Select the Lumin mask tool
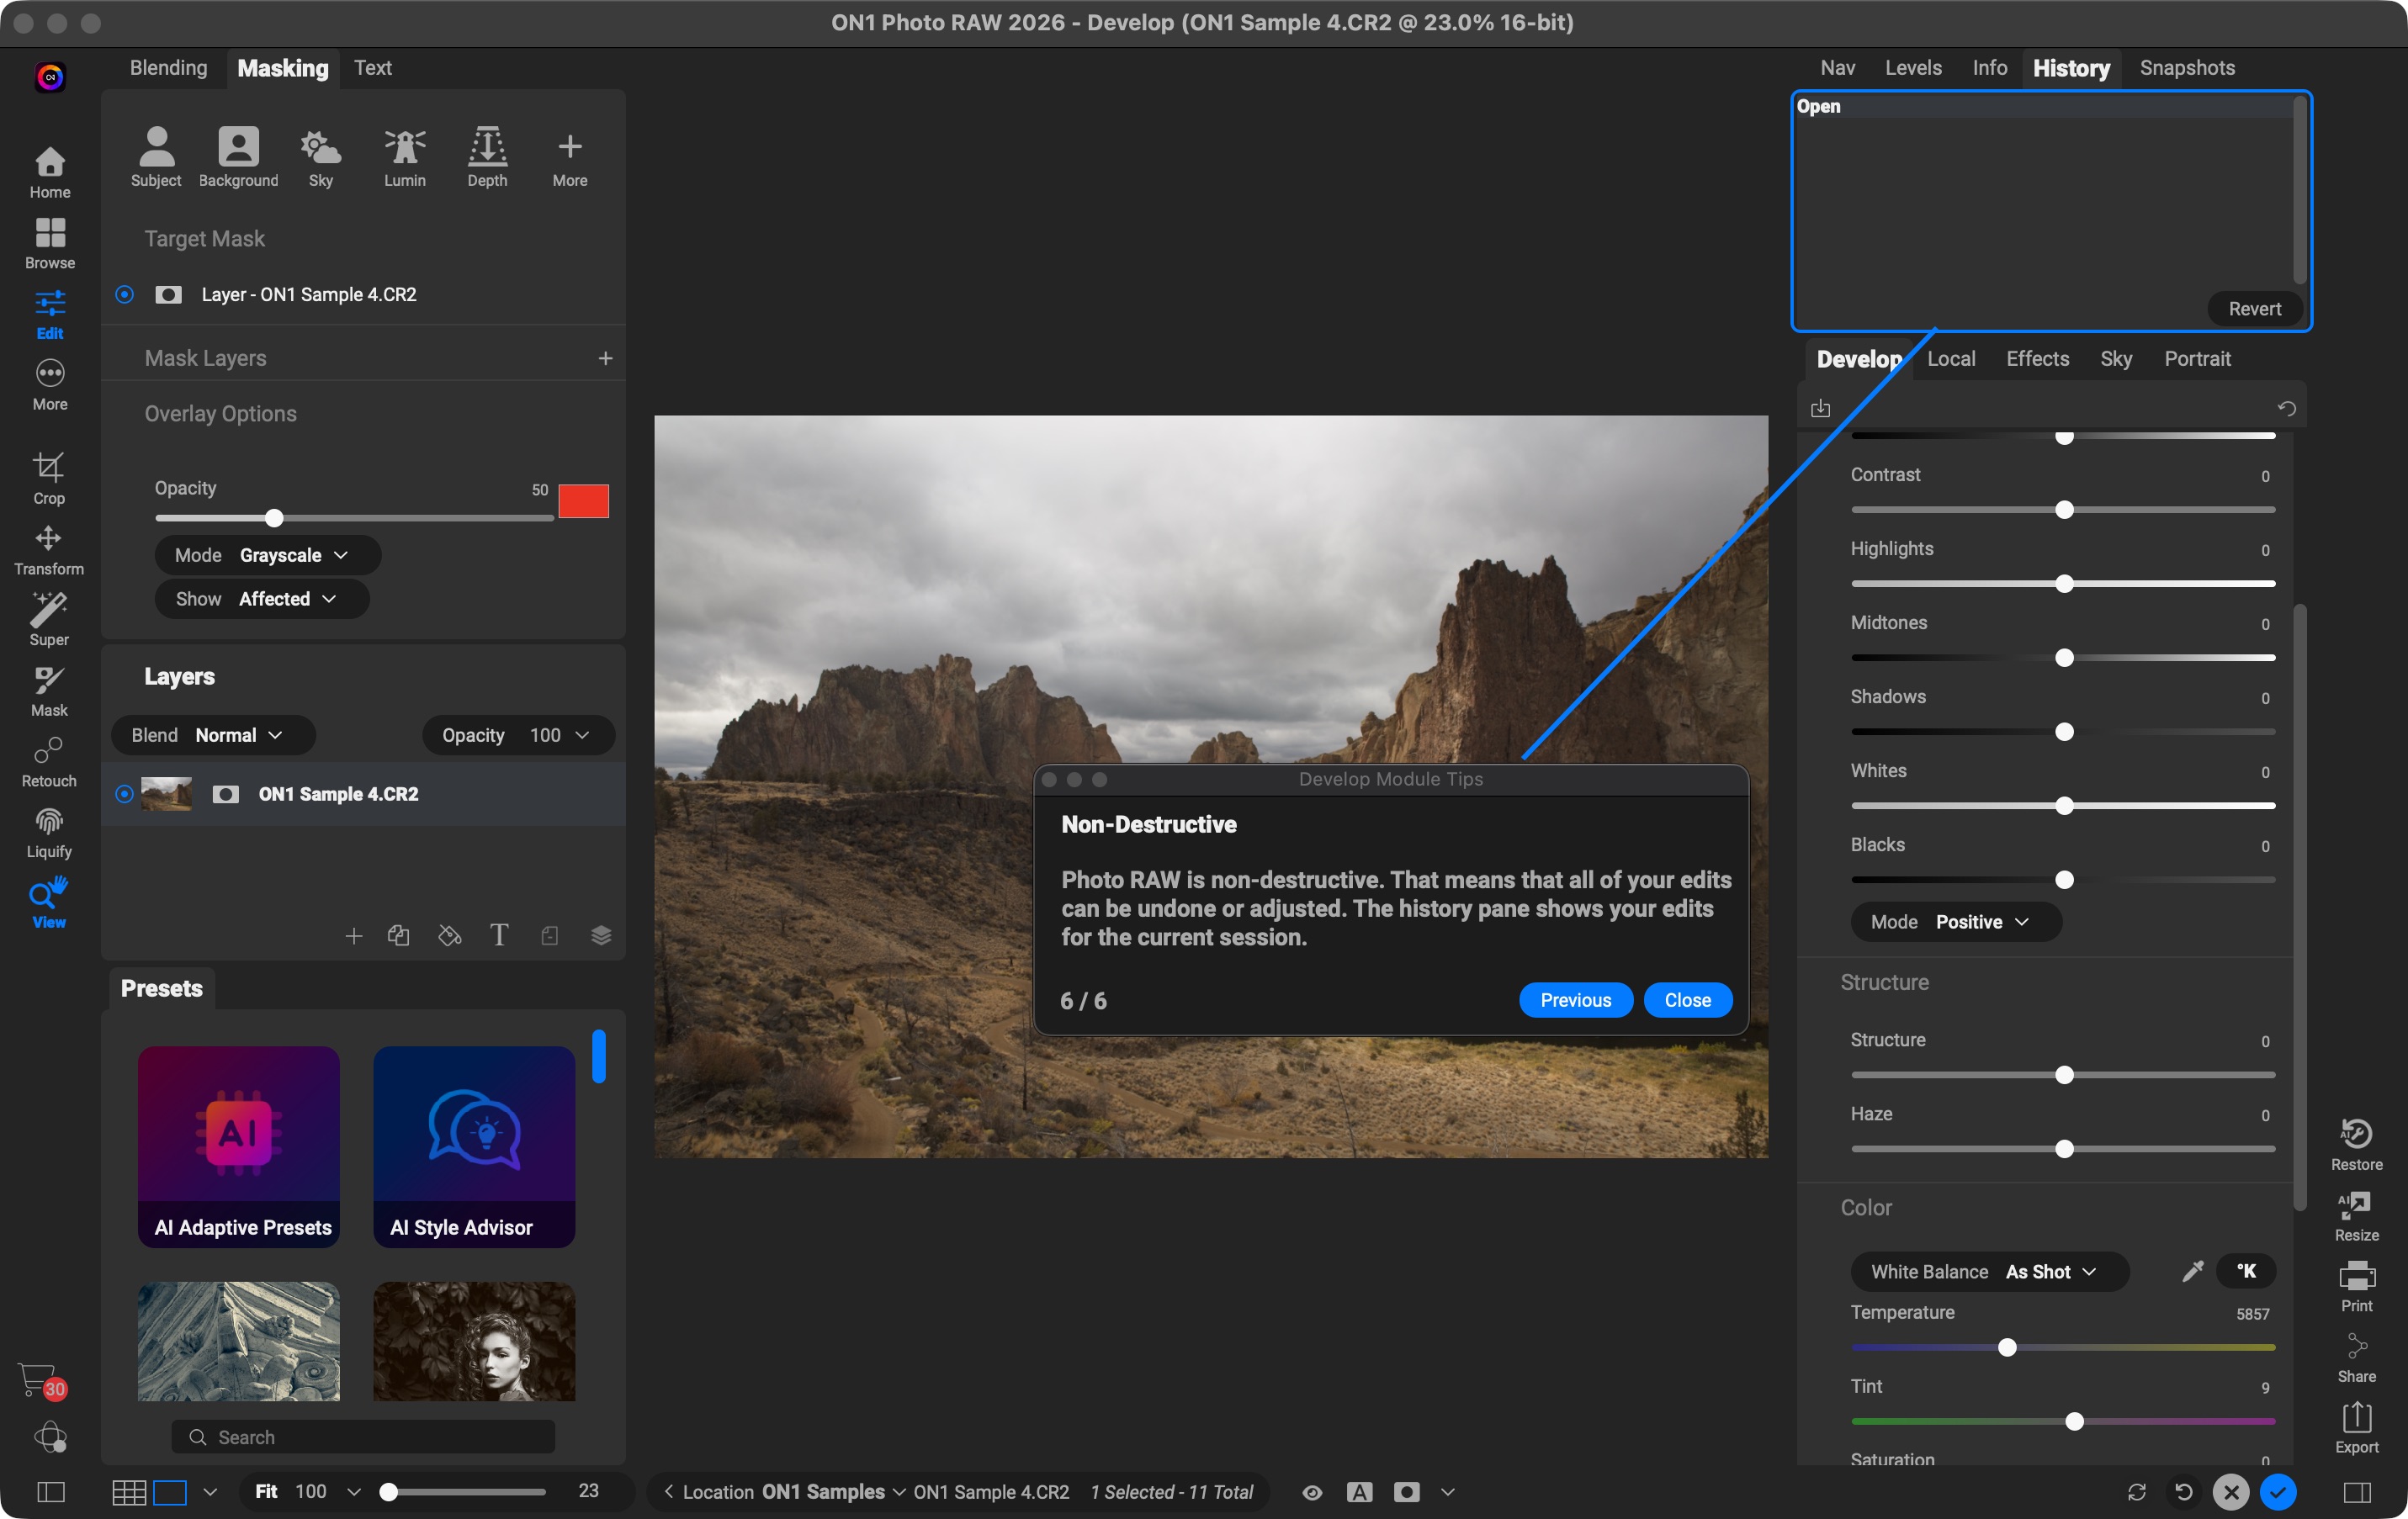 [405, 157]
